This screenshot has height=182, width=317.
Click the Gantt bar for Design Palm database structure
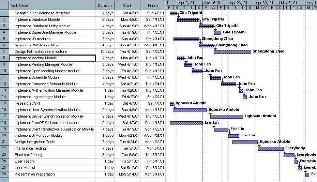232,52
